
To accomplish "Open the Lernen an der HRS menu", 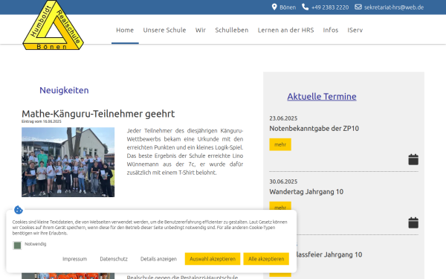I will pos(286,30).
